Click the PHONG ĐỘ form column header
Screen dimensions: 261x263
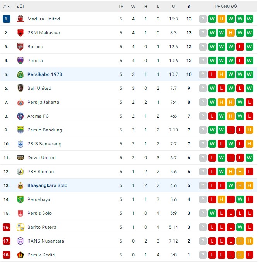pos(226,7)
